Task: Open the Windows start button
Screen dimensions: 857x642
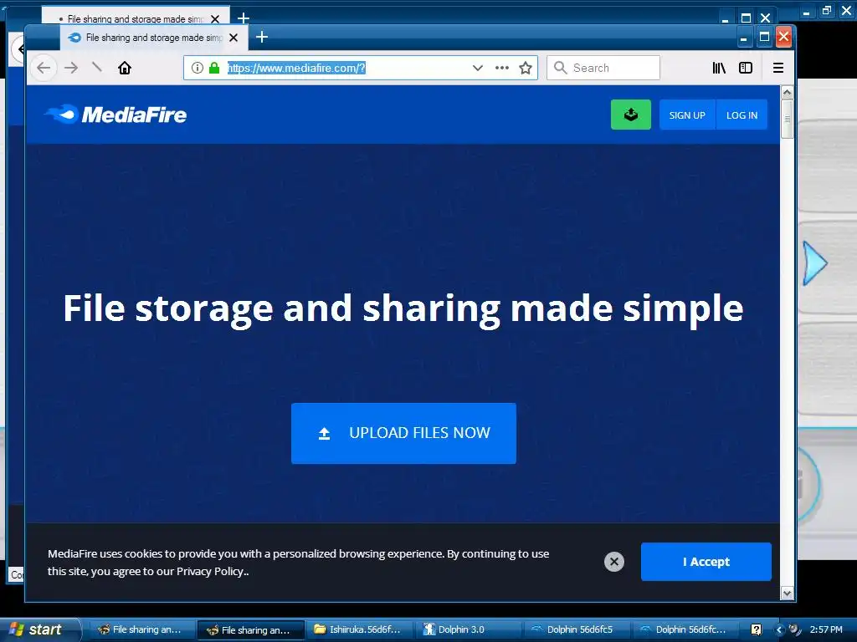Action: coord(39,629)
